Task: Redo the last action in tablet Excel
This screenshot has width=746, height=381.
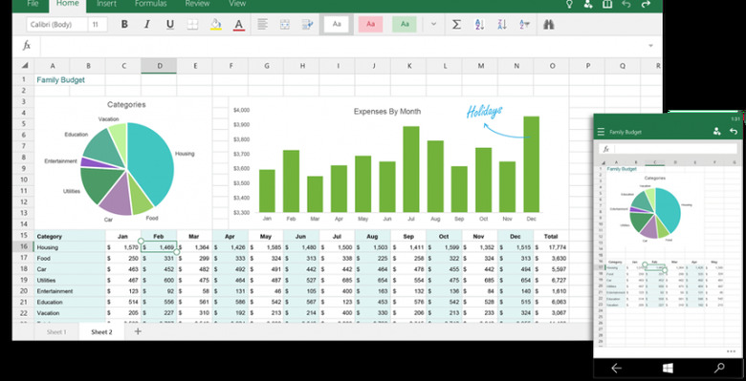Action: tap(646, 4)
